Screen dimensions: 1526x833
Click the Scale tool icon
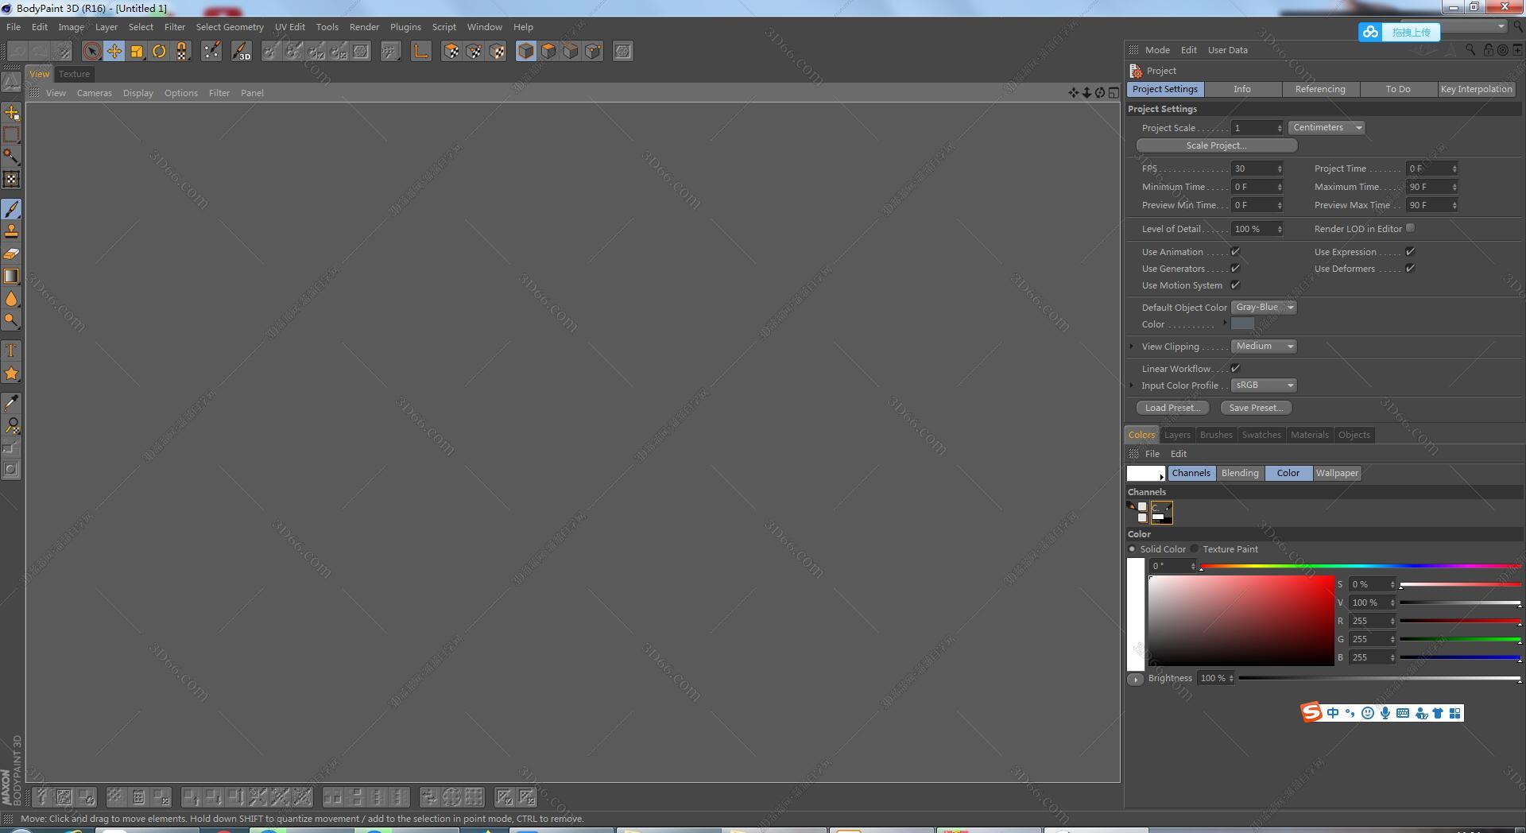137,52
